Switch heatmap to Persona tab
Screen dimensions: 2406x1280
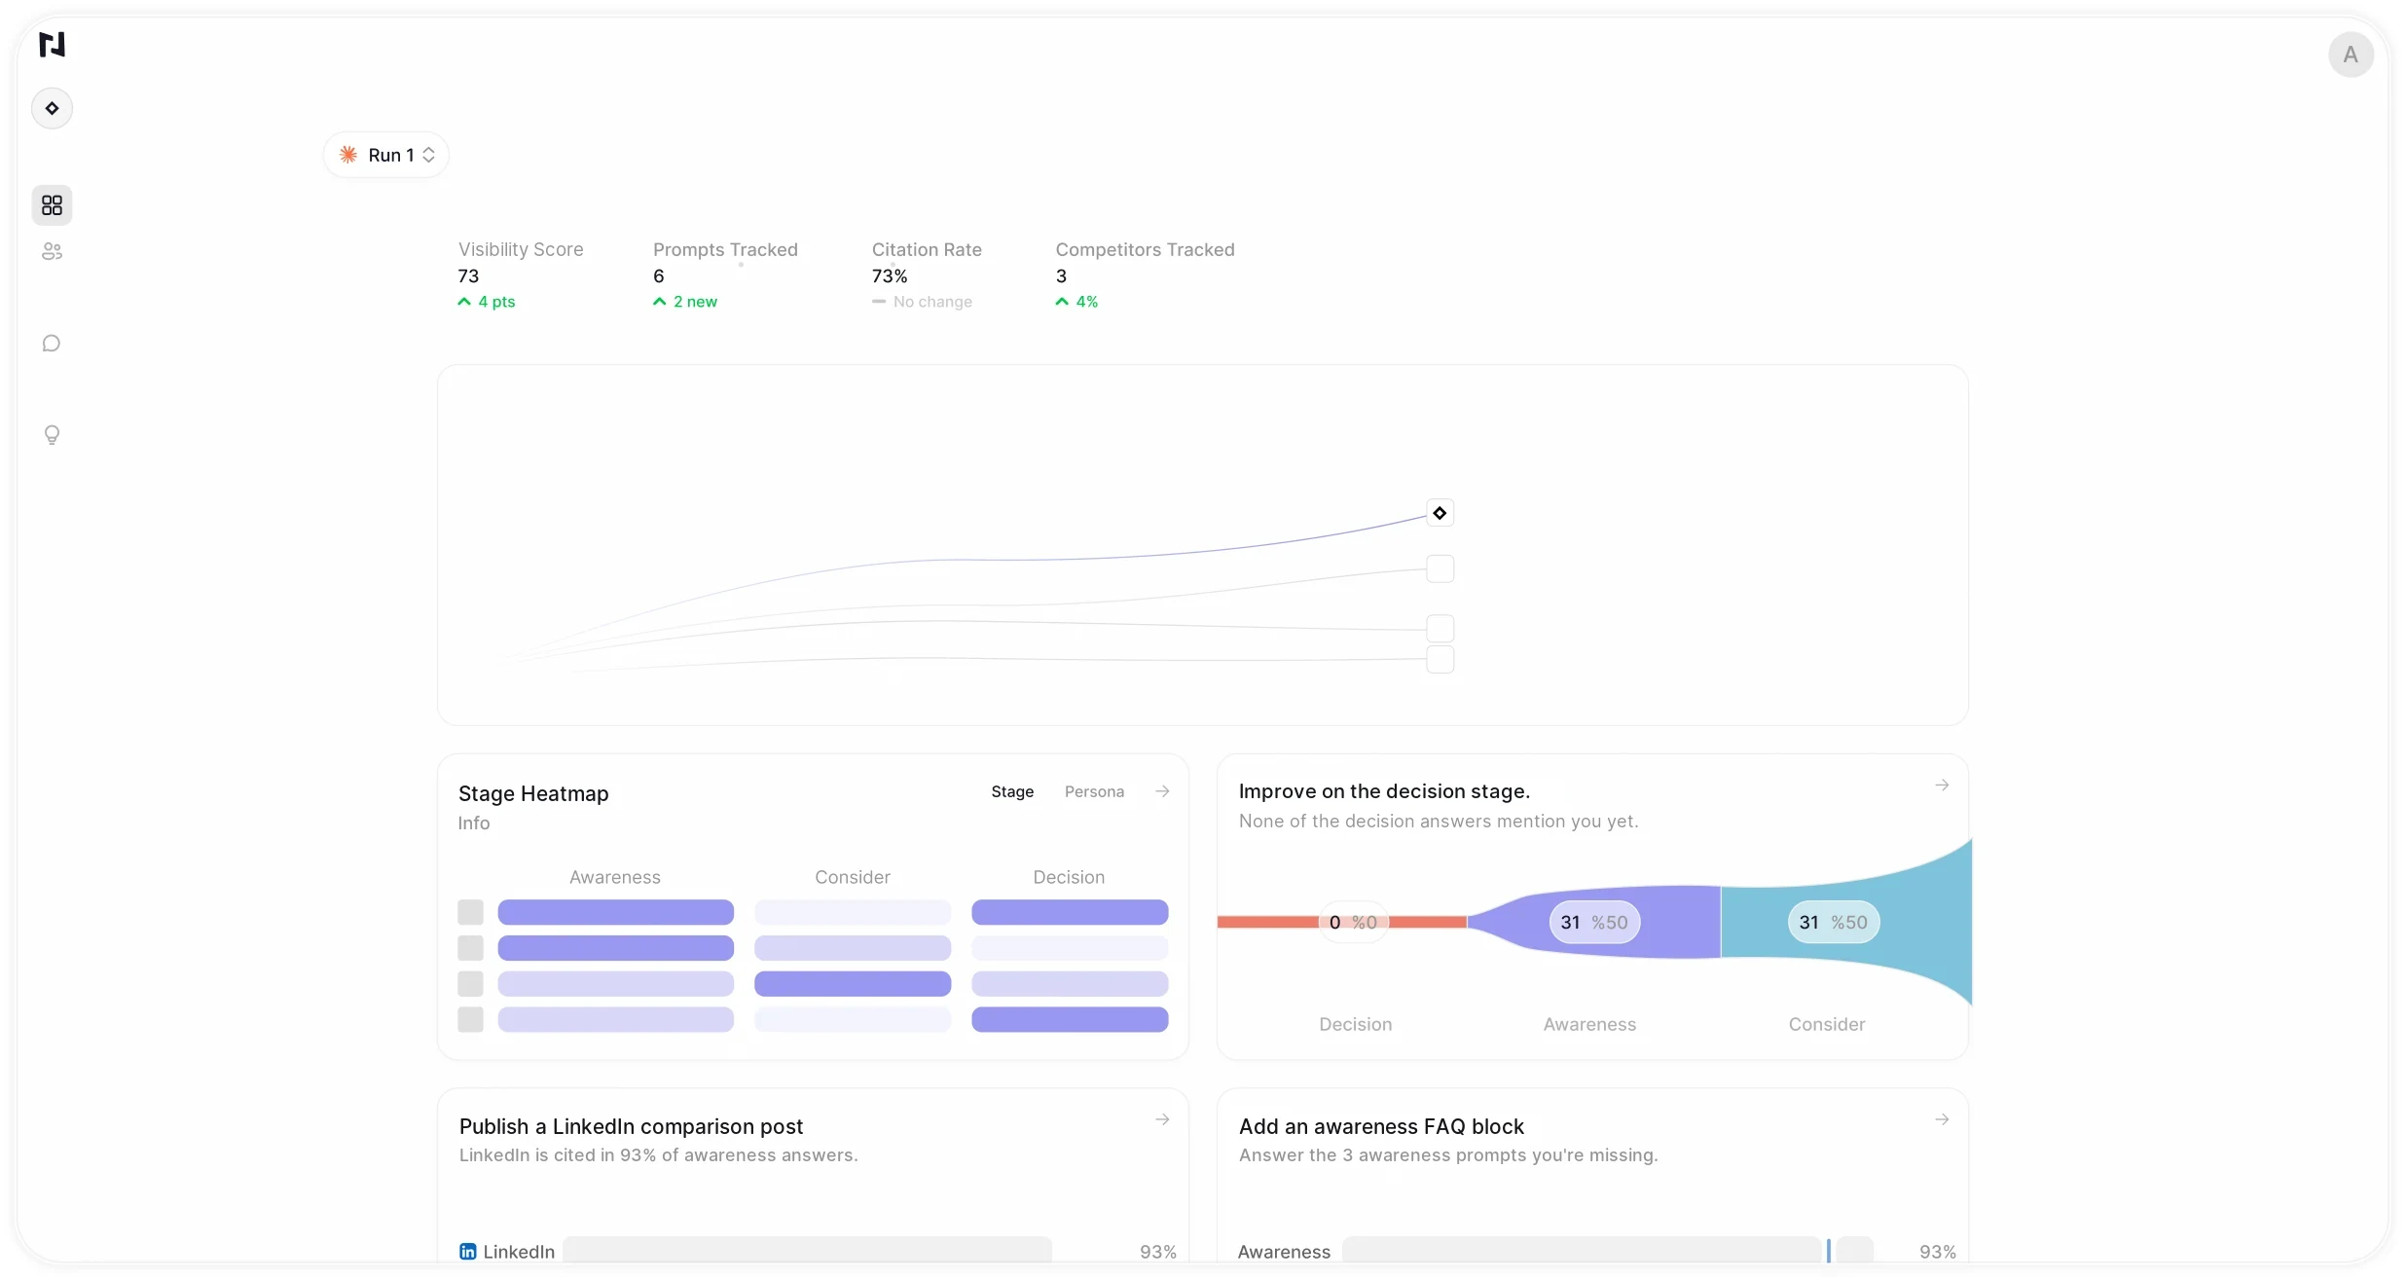coord(1094,791)
